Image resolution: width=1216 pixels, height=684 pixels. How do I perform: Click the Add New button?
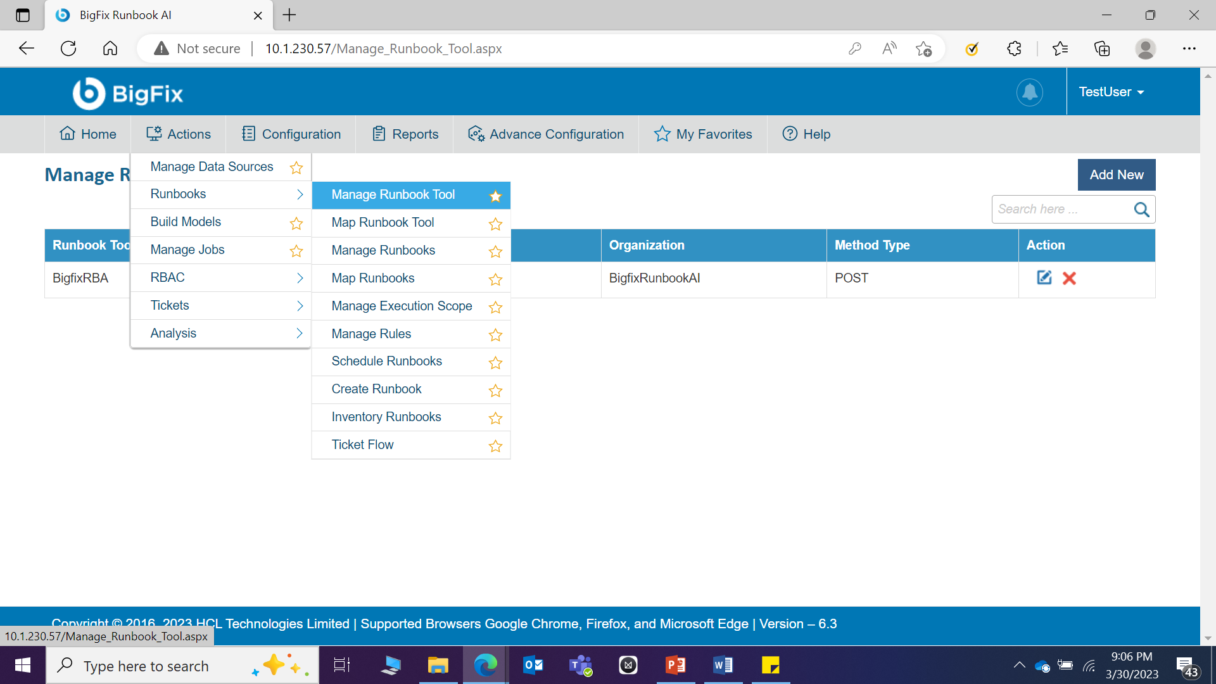pyautogui.click(x=1116, y=175)
